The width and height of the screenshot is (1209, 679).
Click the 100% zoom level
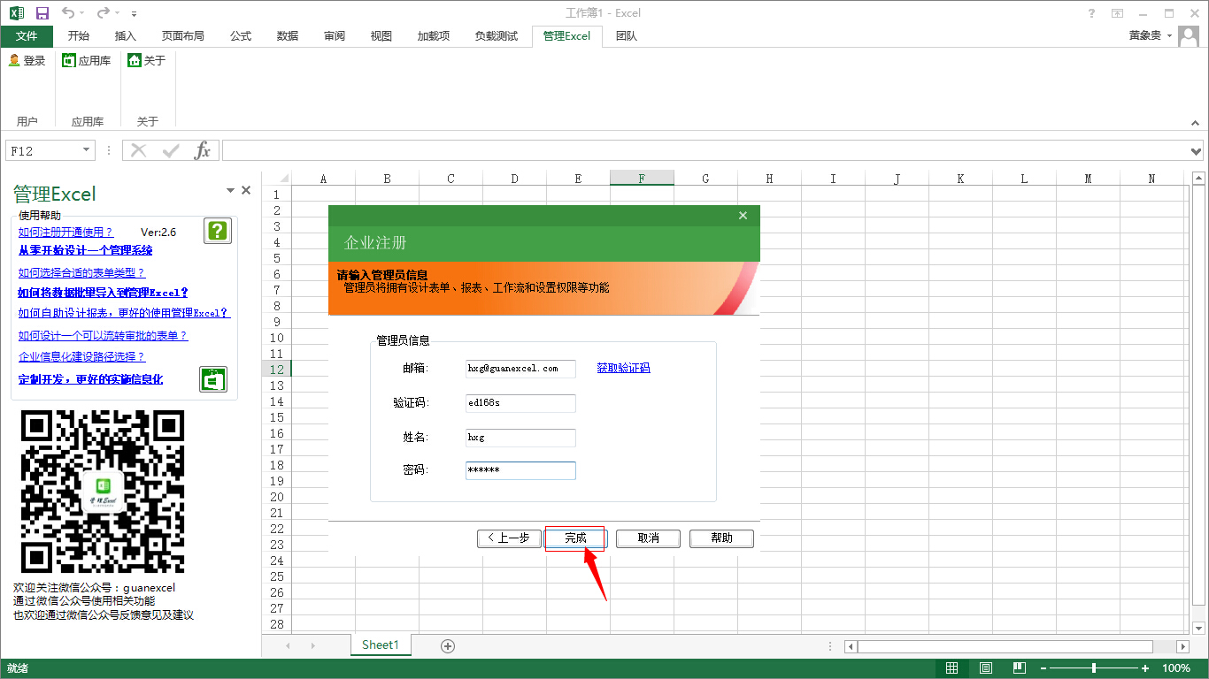(1176, 668)
